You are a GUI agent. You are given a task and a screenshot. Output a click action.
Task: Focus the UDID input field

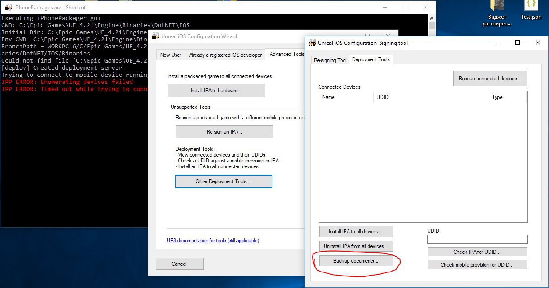477,239
